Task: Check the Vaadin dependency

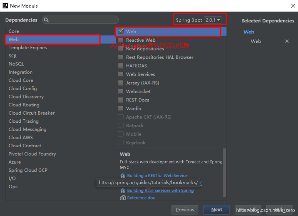Action: [121, 108]
